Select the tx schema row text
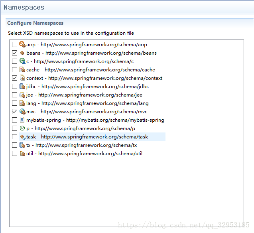Screen dimensions: 254x233 (x=81, y=145)
